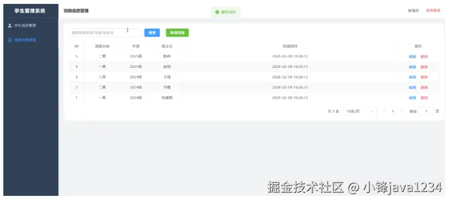Image resolution: width=449 pixels, height=202 pixels.
Task: Edit the class row with ID 4
Action: pyautogui.click(x=412, y=67)
